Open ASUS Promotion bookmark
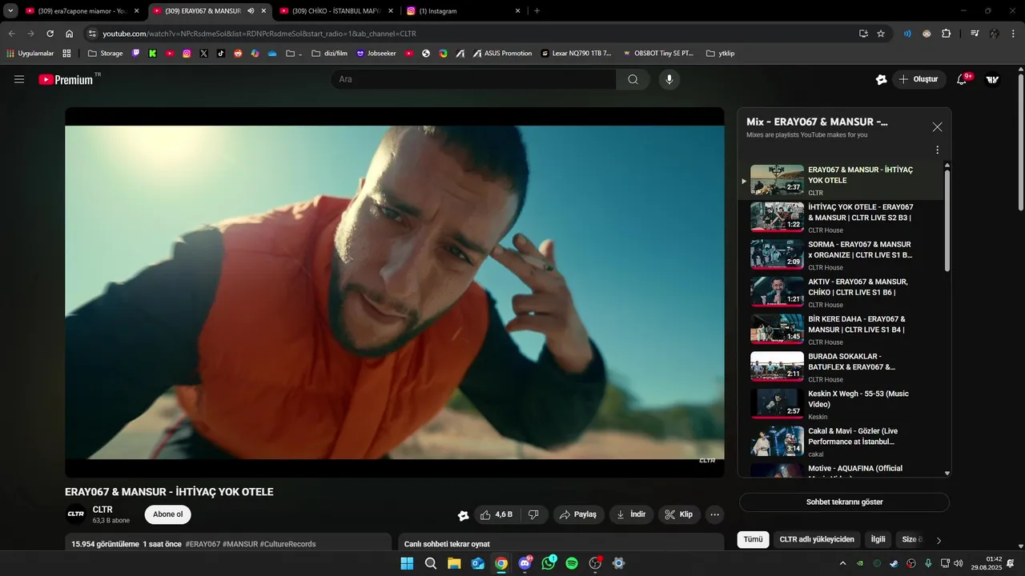The height and width of the screenshot is (576, 1025). [501, 54]
